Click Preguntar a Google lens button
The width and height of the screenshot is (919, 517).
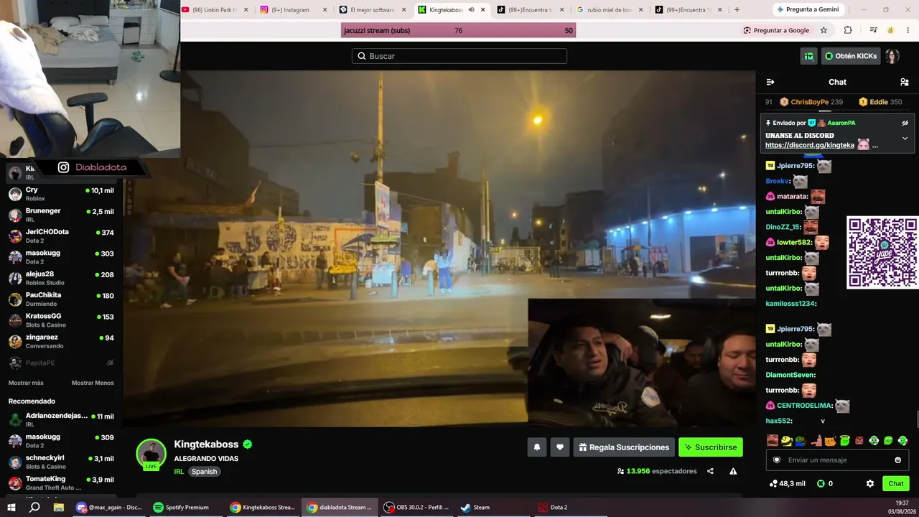click(x=776, y=30)
